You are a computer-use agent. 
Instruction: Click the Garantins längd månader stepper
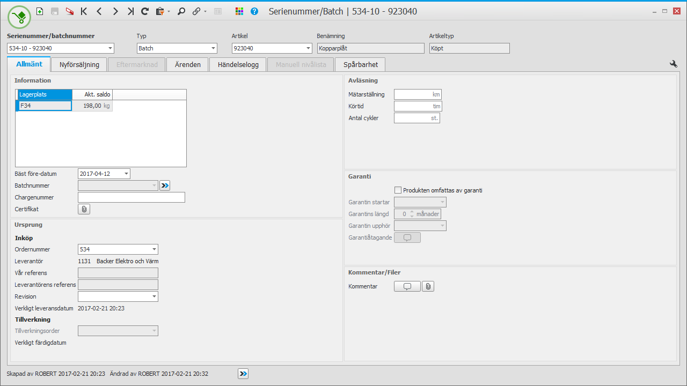412,214
